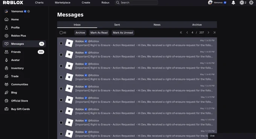Image resolution: width=256 pixels, height=139 pixels.
Task: Click Roblox sender avatar on 2:27 PM message
Action: tap(69, 111)
